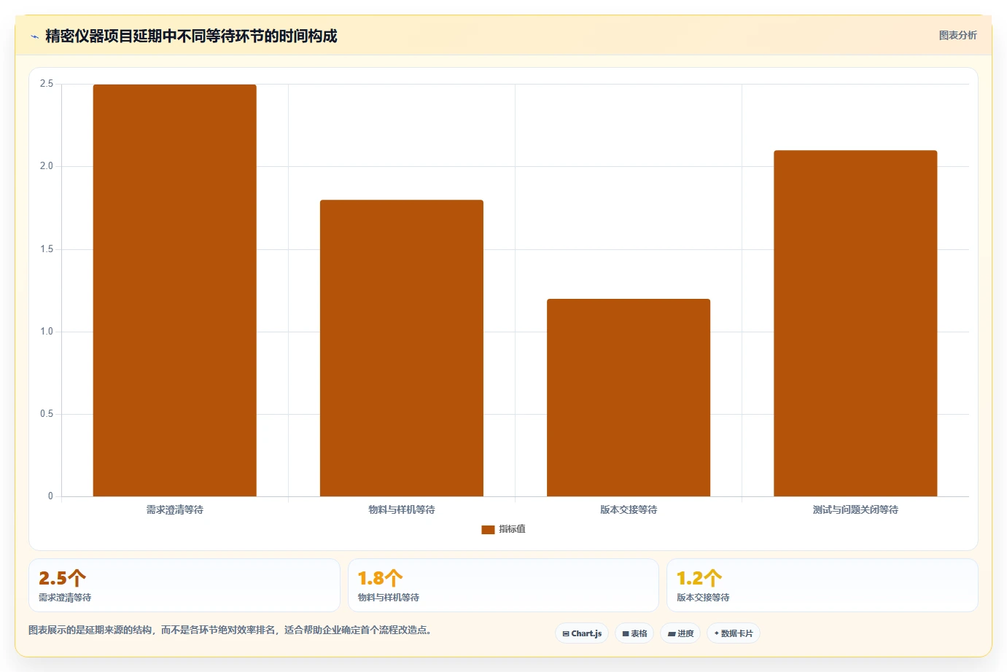Click the 数据卡片 sparkle icon
The width and height of the screenshot is (1007, 672).
tap(717, 633)
